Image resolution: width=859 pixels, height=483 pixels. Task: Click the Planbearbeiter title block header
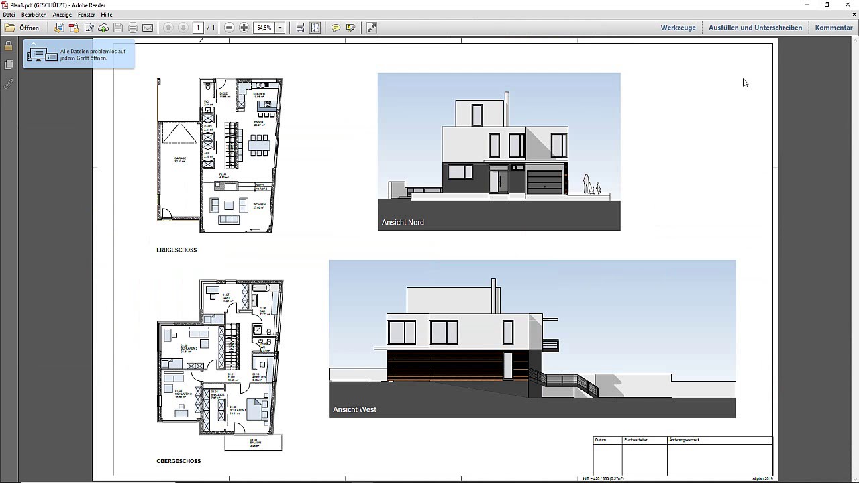click(636, 440)
